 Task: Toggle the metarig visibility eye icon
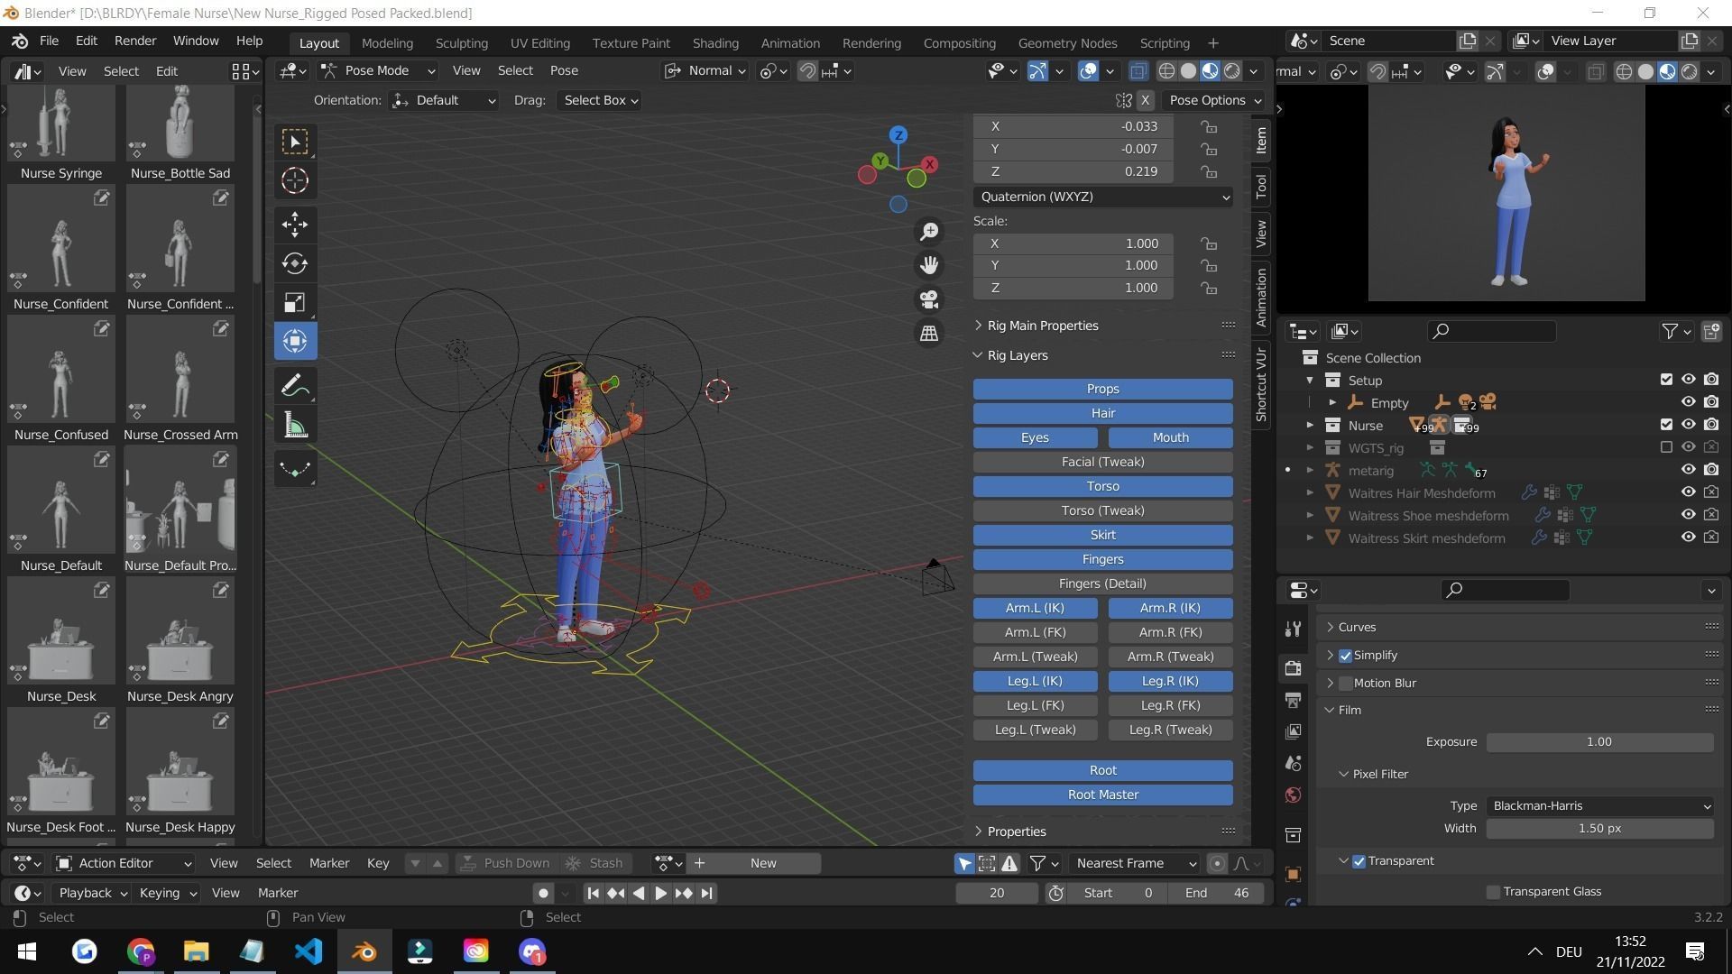pyautogui.click(x=1688, y=470)
